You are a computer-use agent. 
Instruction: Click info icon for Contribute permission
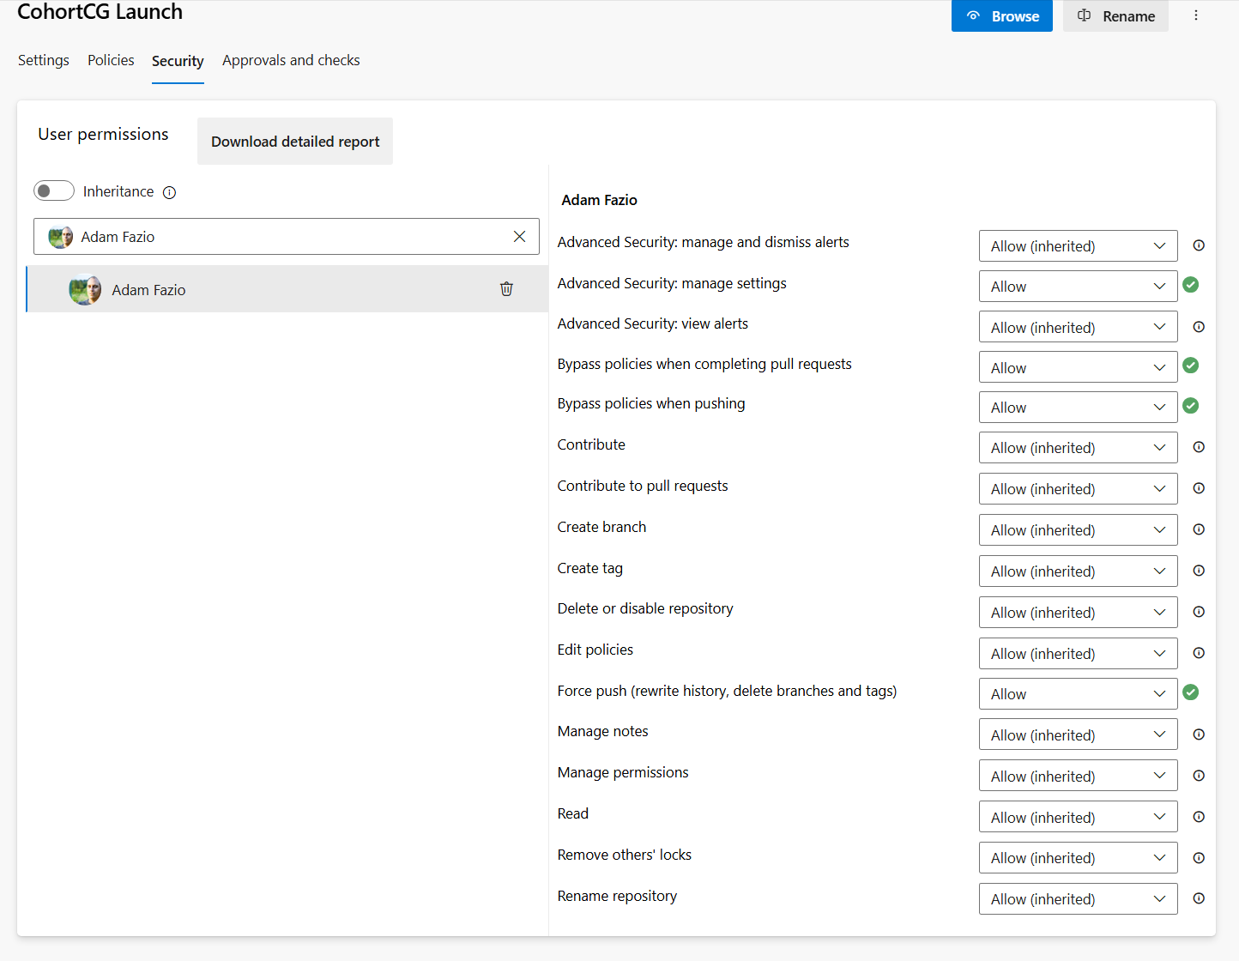[1199, 447]
